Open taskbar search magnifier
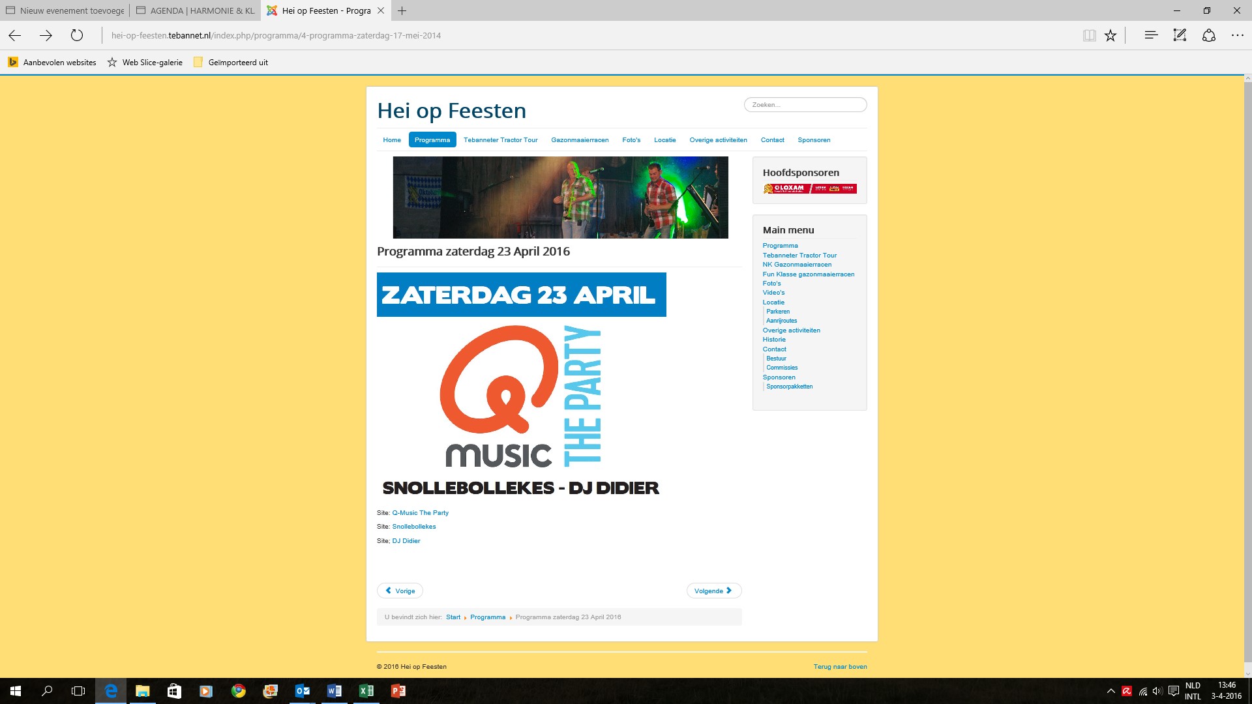The height and width of the screenshot is (704, 1252). click(47, 691)
